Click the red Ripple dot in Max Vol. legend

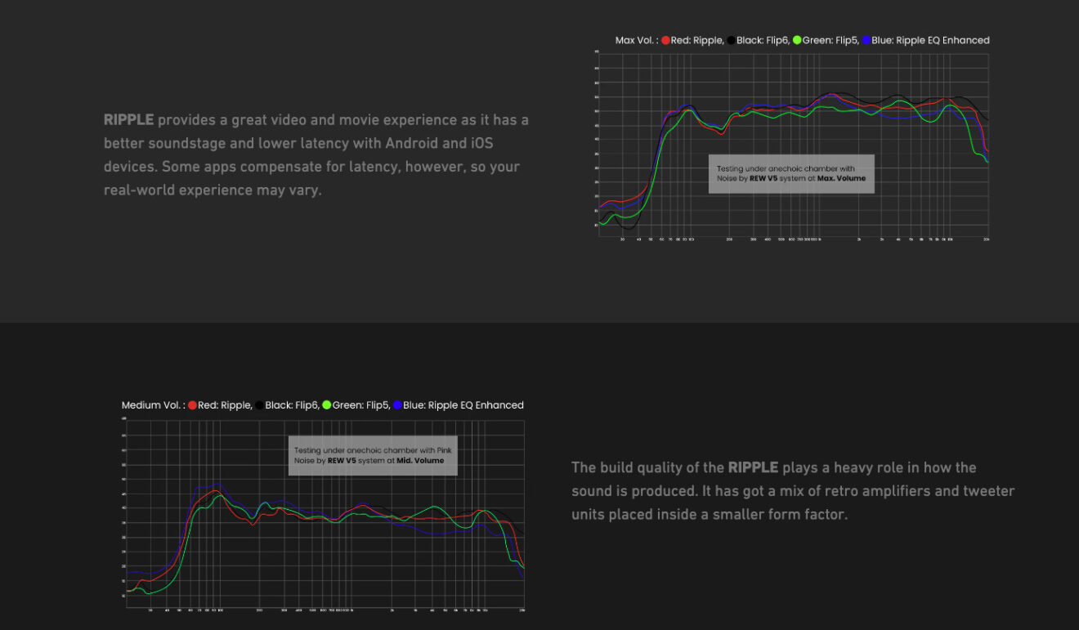[x=666, y=40]
